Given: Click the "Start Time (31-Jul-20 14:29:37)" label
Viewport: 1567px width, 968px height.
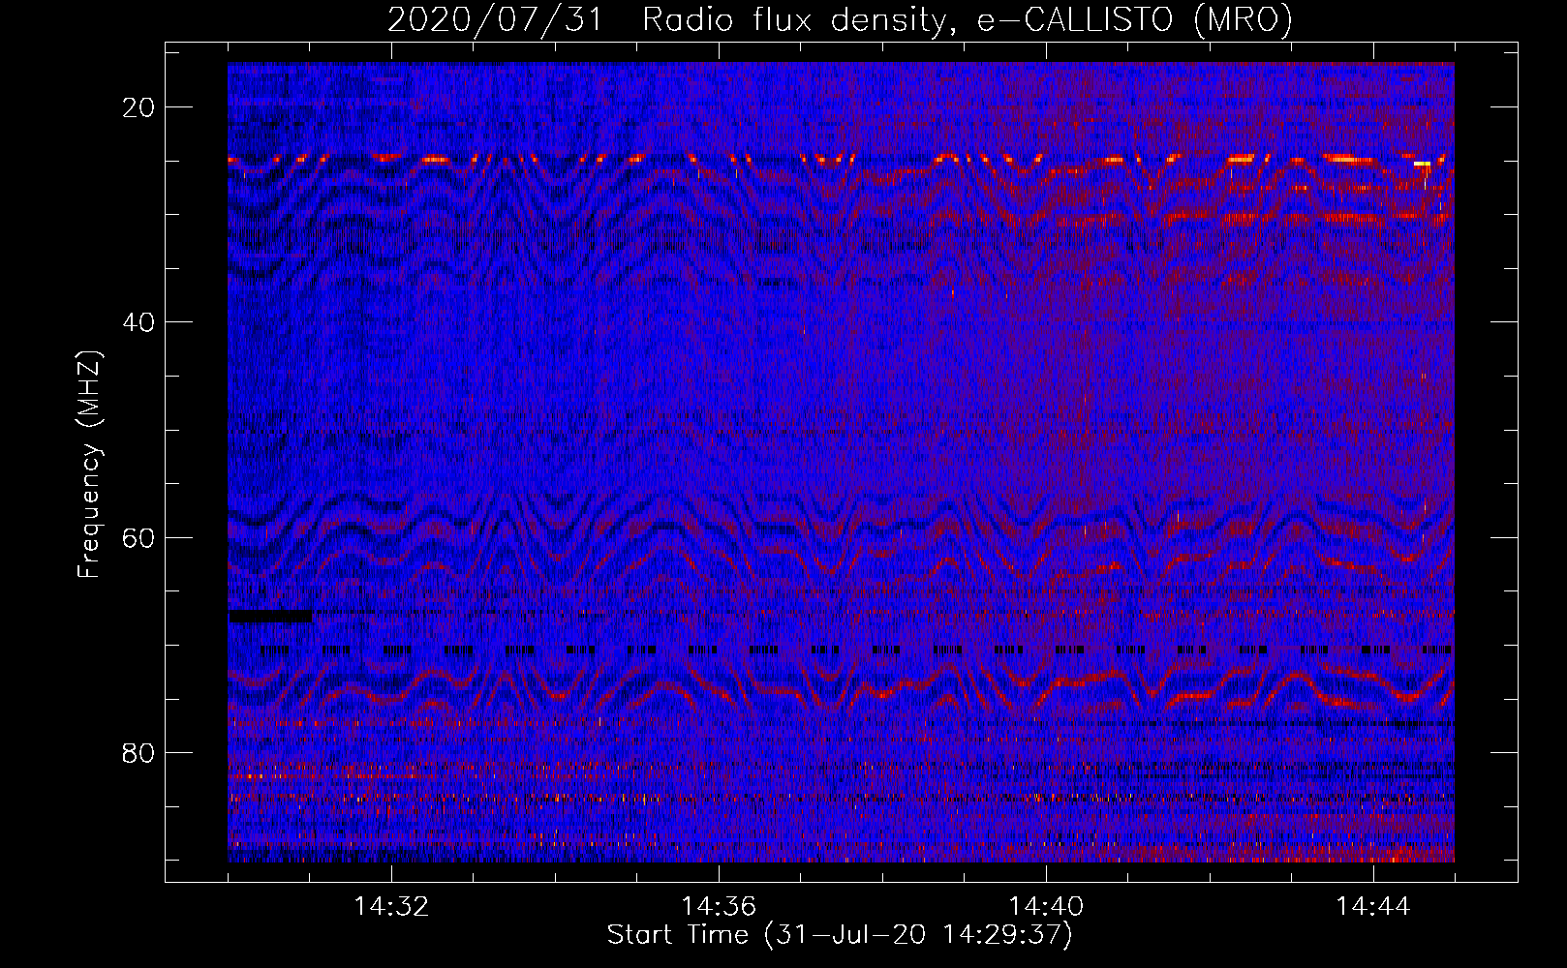Looking at the screenshot, I should tap(840, 935).
